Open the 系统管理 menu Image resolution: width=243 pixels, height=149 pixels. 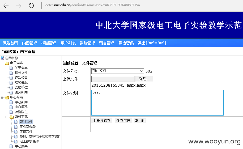[x=87, y=43]
